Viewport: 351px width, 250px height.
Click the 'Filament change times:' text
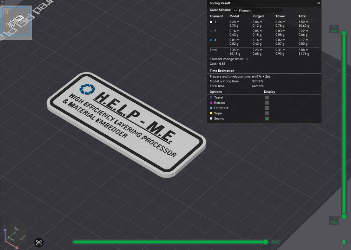click(226, 59)
